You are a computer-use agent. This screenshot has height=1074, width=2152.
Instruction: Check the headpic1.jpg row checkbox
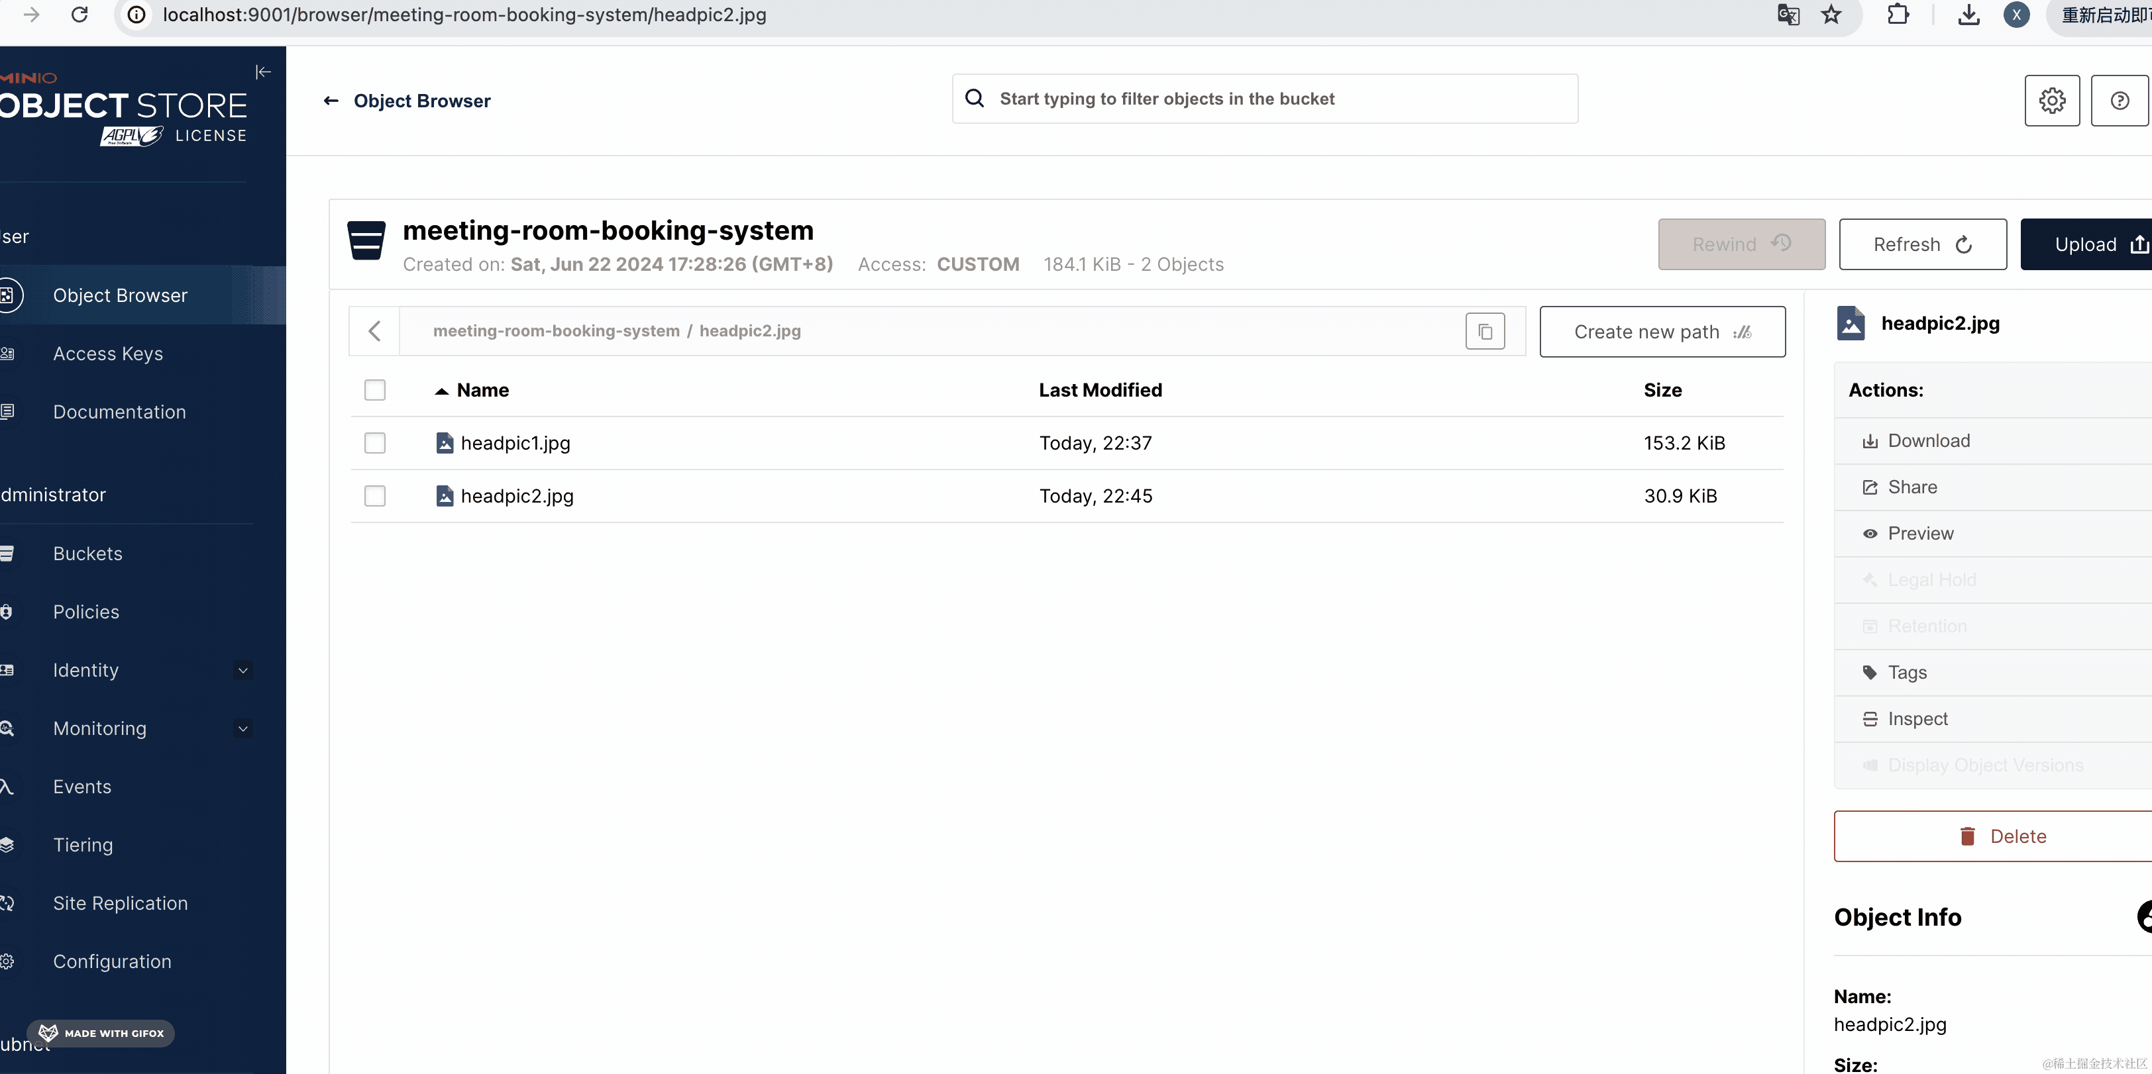click(374, 442)
